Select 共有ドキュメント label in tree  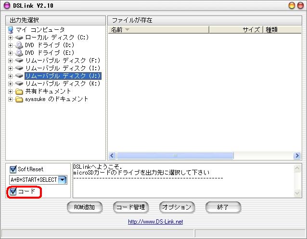(48, 91)
